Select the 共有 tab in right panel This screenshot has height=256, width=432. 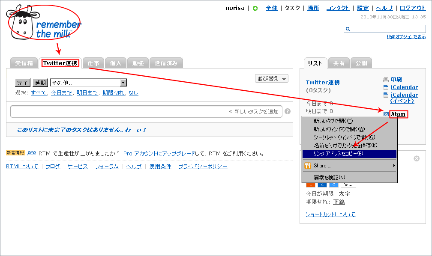coord(339,63)
